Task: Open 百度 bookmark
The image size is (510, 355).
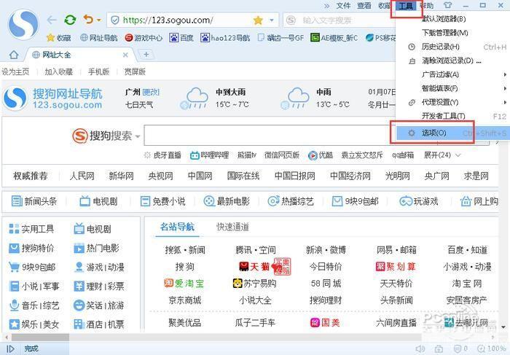Action: (x=181, y=38)
